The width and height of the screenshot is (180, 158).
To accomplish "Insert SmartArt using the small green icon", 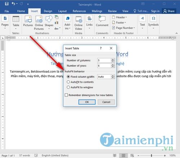I will (x=57, y=17).
